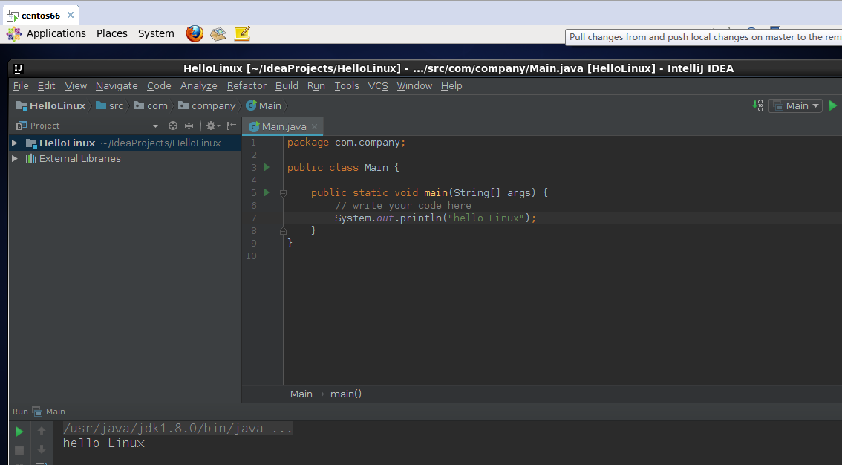Open the View menu
Screen dimensions: 842x465
pos(76,86)
